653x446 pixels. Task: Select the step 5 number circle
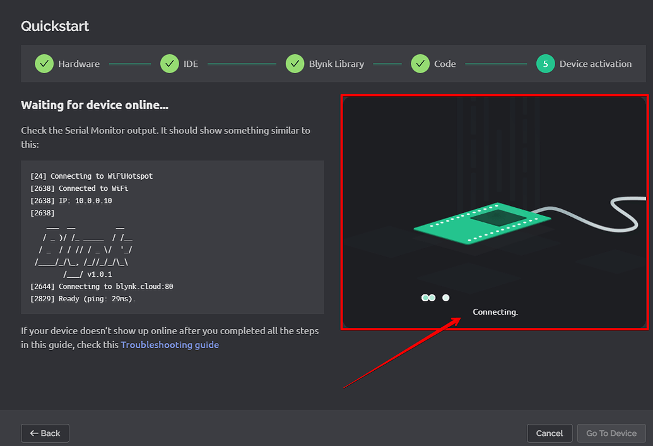pos(545,64)
